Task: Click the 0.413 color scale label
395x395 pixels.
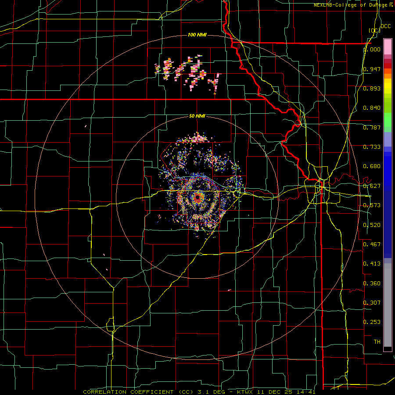Action: 372,264
